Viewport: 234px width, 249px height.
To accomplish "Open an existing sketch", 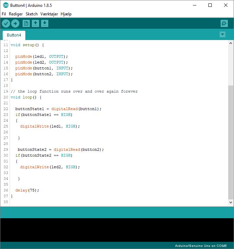I will tap(35, 24).
